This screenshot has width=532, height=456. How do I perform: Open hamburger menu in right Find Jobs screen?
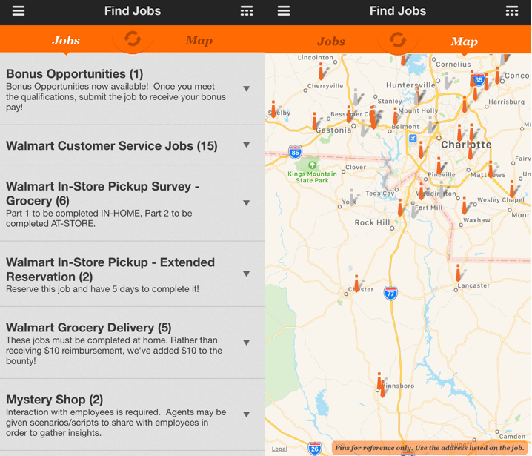pos(284,11)
